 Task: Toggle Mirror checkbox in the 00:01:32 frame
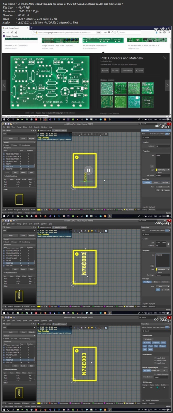pos(157,172)
